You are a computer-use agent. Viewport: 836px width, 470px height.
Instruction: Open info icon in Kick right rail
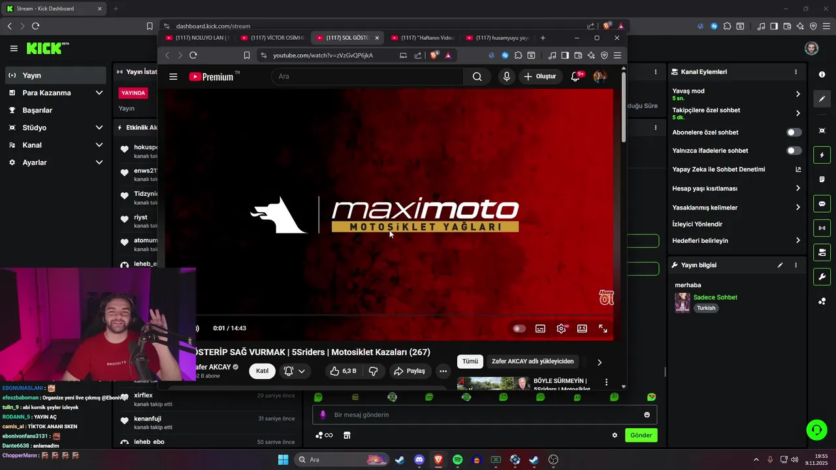822,74
